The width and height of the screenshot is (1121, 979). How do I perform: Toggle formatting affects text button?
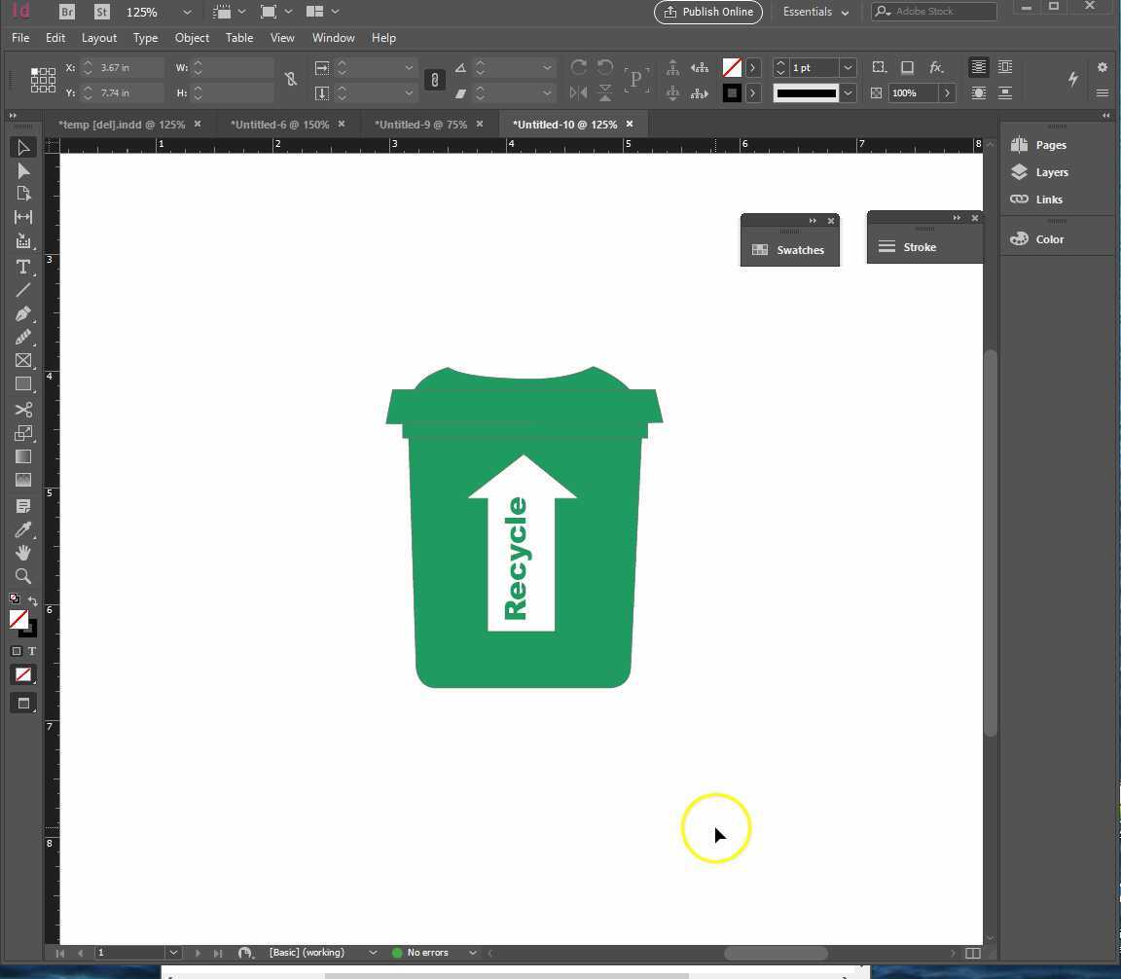32,651
